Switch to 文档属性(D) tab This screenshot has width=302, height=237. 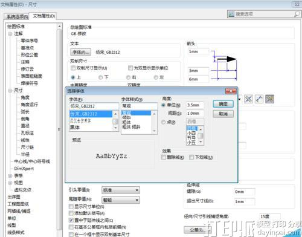[x=44, y=16]
